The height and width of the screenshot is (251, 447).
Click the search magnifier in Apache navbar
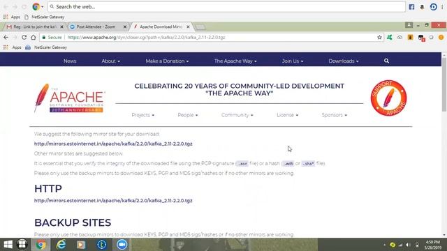tap(386, 61)
